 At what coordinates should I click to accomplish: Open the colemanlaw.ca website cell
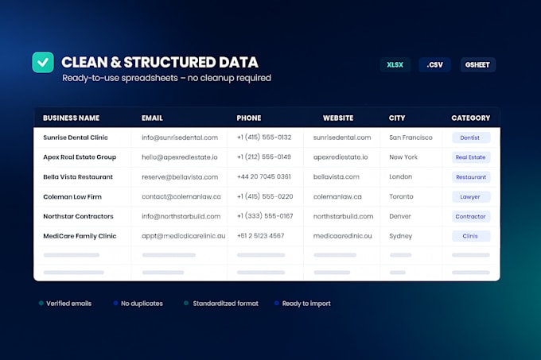pyautogui.click(x=337, y=197)
